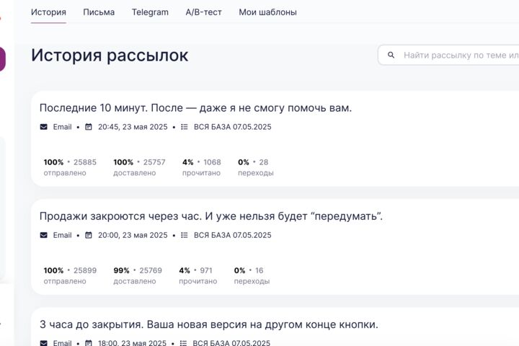Open the Мои шаблоны tab

click(x=267, y=12)
